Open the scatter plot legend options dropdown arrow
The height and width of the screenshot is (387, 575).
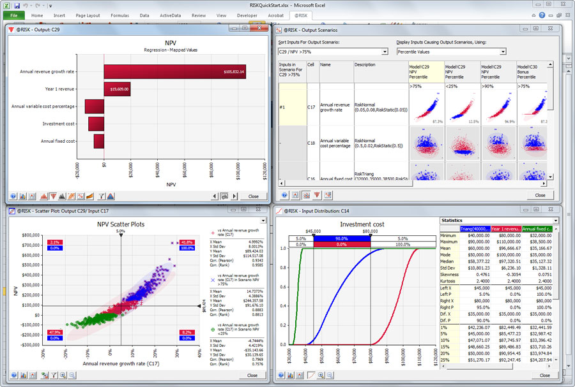tap(263, 221)
